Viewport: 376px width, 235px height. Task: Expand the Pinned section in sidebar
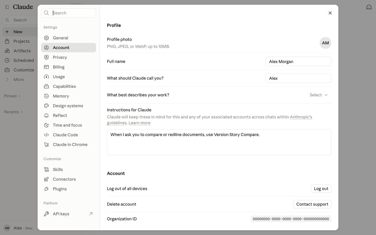tap(12, 96)
